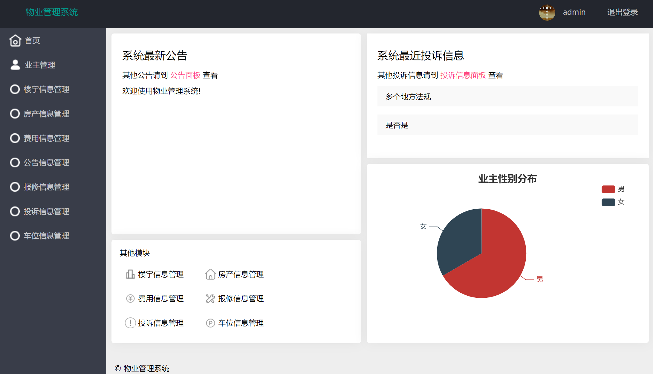The width and height of the screenshot is (653, 374).
Task: Open the 公告面板 link
Action: pos(185,75)
